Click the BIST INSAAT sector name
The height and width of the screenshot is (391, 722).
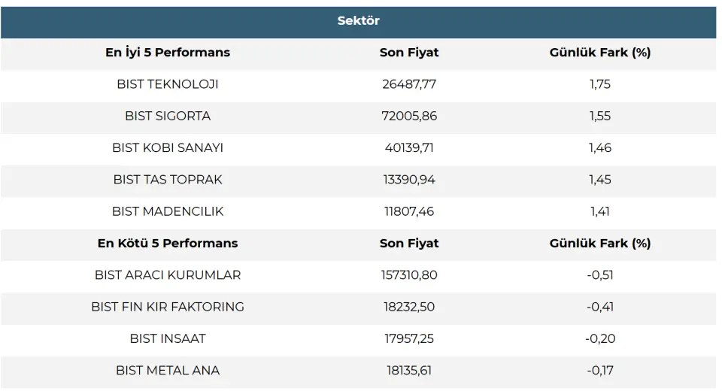click(x=168, y=338)
